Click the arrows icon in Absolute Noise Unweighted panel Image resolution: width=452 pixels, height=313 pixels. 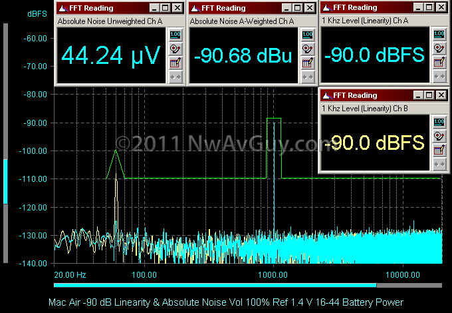pyautogui.click(x=175, y=77)
